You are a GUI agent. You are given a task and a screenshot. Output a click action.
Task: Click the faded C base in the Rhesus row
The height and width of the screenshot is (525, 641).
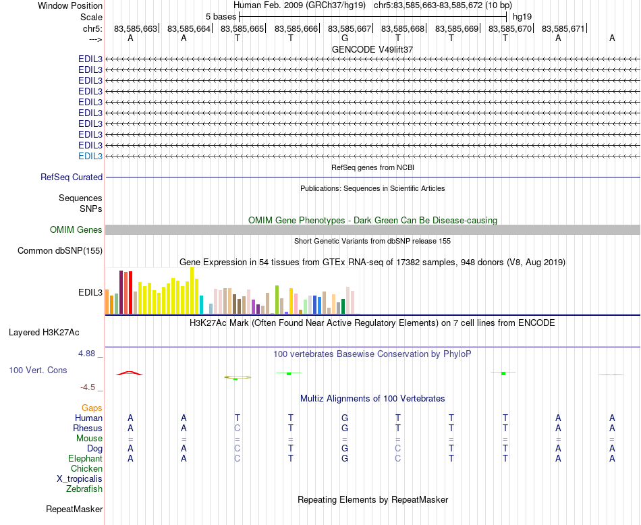click(x=237, y=428)
